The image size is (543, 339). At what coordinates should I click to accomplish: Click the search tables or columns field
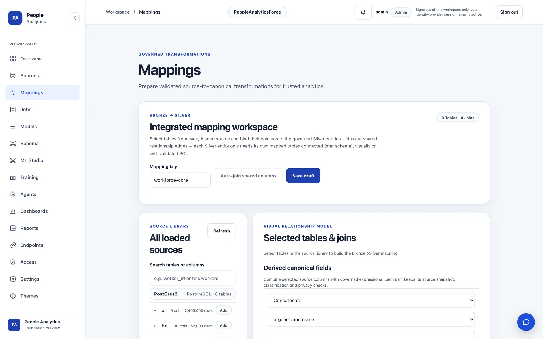[193, 278]
